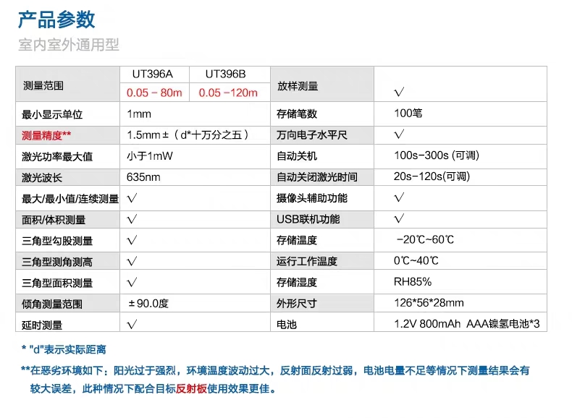Click the 放样测量 label

pyautogui.click(x=298, y=86)
